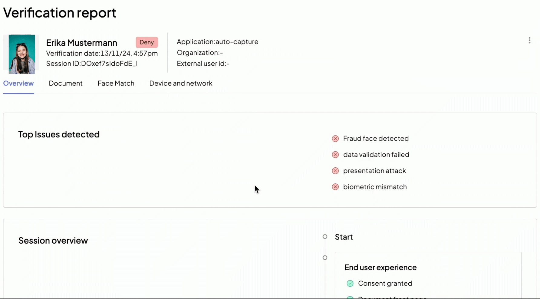Select the presentation attack issue text
The height and width of the screenshot is (299, 540).
pyautogui.click(x=374, y=171)
